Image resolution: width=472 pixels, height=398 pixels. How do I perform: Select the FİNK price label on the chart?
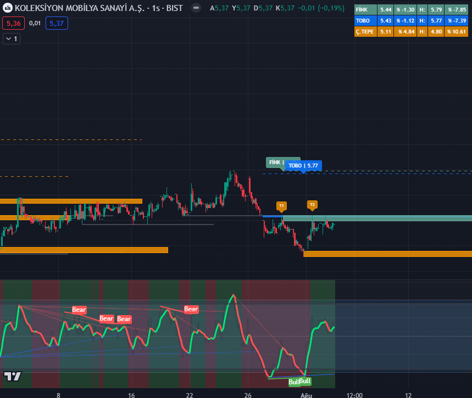(276, 162)
